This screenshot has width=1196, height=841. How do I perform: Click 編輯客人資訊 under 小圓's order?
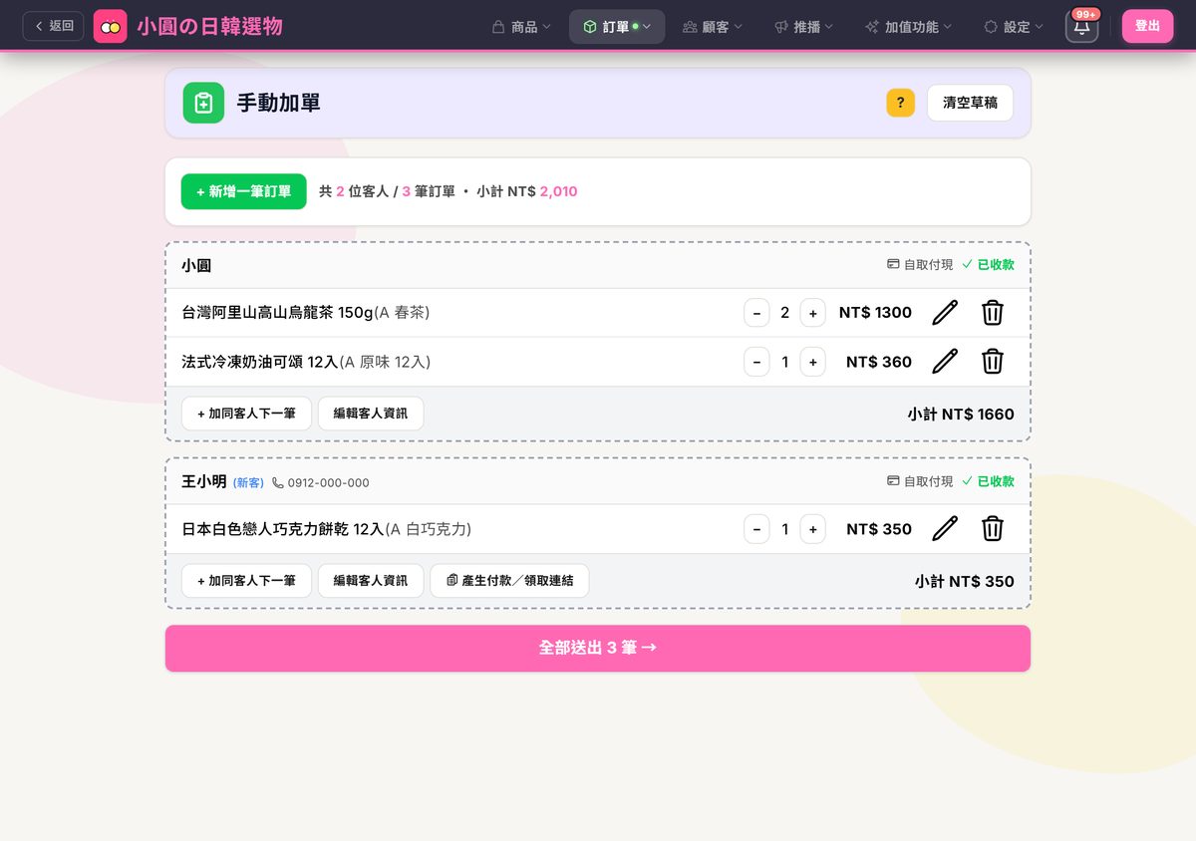click(x=371, y=414)
